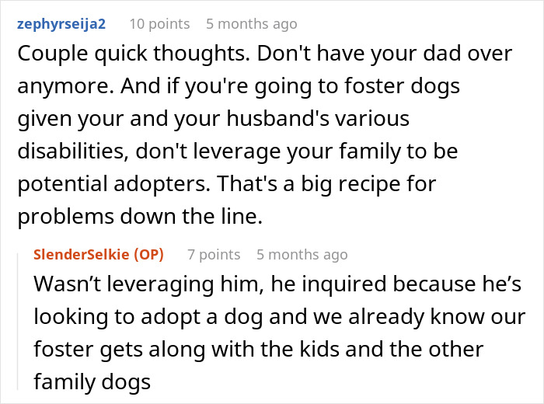
Task: Click the sentence "Couple quick thoughts."
Action: pos(121,54)
